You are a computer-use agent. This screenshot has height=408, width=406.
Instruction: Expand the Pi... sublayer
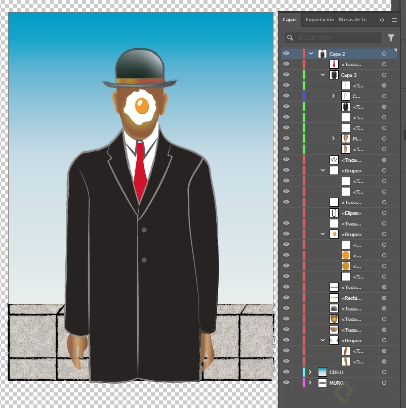pyautogui.click(x=333, y=139)
